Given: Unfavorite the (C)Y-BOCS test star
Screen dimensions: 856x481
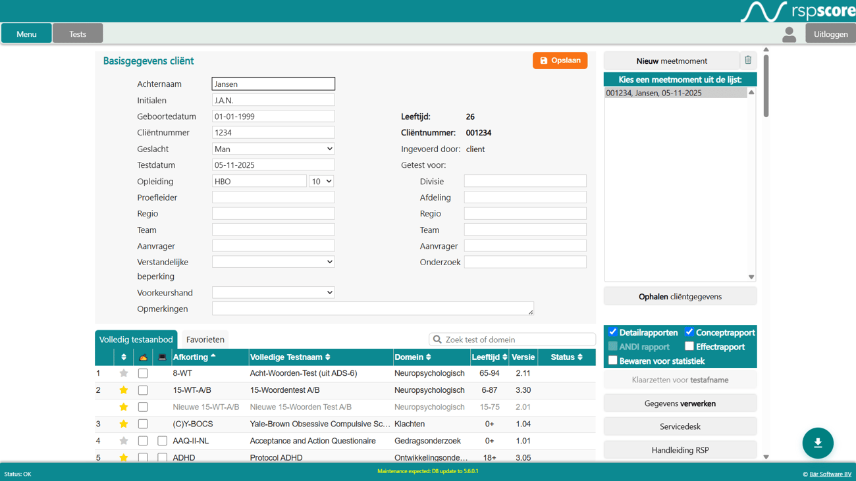Looking at the screenshot, I should click(123, 424).
